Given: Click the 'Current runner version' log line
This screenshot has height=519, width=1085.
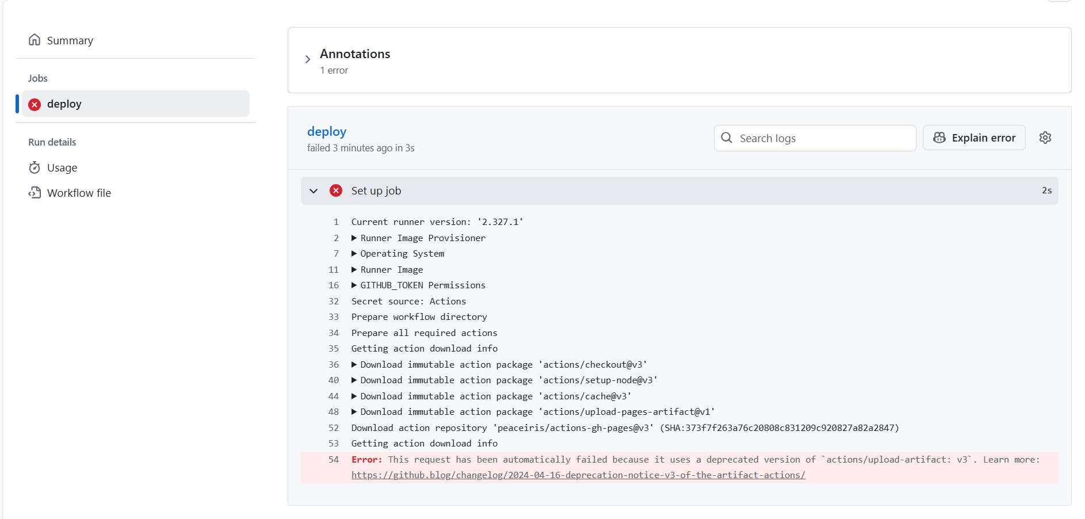Looking at the screenshot, I should 437,222.
